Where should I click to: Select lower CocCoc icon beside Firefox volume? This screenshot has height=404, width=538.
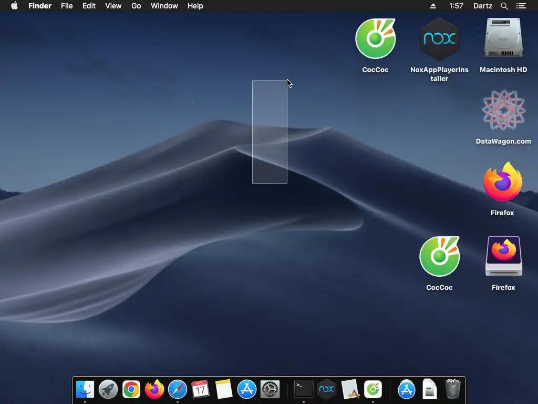coord(440,256)
